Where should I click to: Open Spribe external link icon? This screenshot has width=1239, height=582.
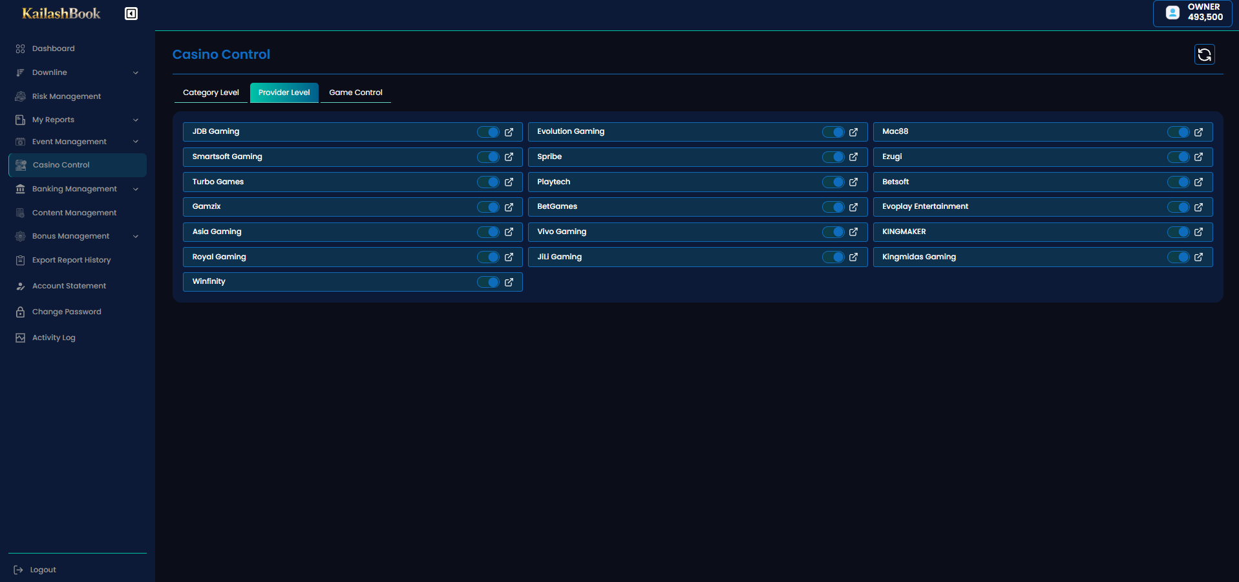click(x=853, y=157)
